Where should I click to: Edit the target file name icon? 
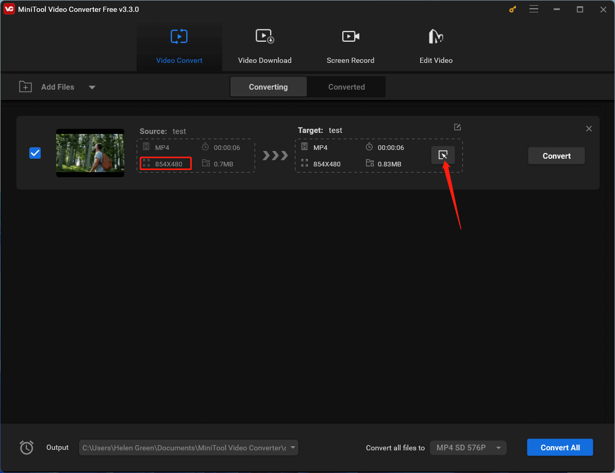point(457,127)
